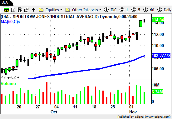Click the 01 date label on time axis
Image resolution: width=172 pixels, height=119 pixels.
pyautogui.click(x=131, y=107)
